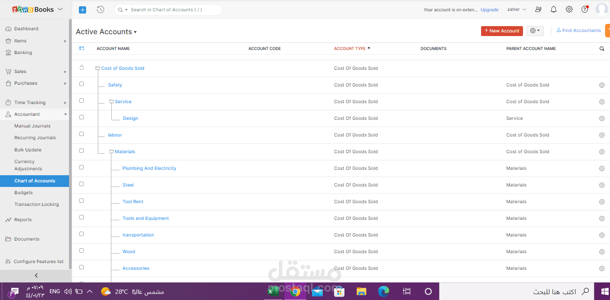The height and width of the screenshot is (300, 610).
Task: Check the checkbox for Safety account
Action: 82,84
